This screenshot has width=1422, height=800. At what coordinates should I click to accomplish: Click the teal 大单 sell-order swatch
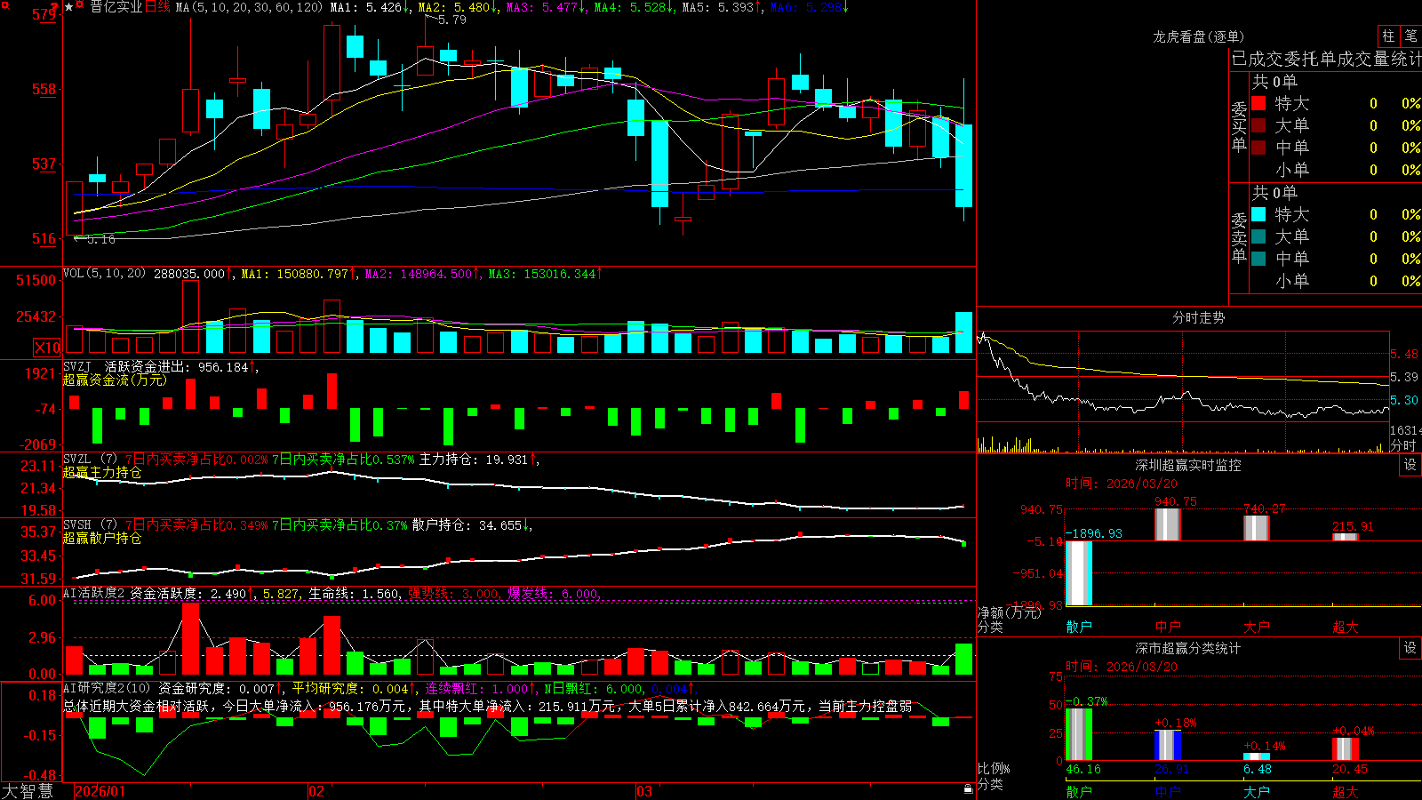pos(1258,236)
